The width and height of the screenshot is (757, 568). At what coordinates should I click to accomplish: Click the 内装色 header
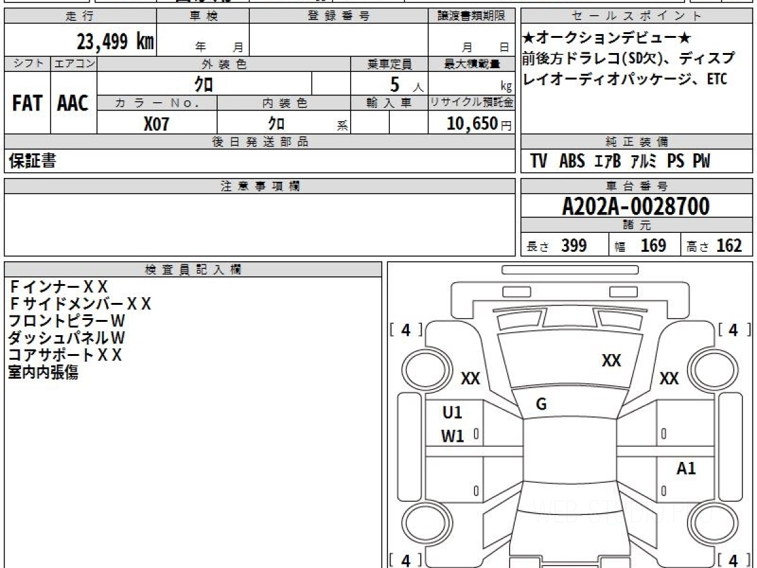click(284, 103)
